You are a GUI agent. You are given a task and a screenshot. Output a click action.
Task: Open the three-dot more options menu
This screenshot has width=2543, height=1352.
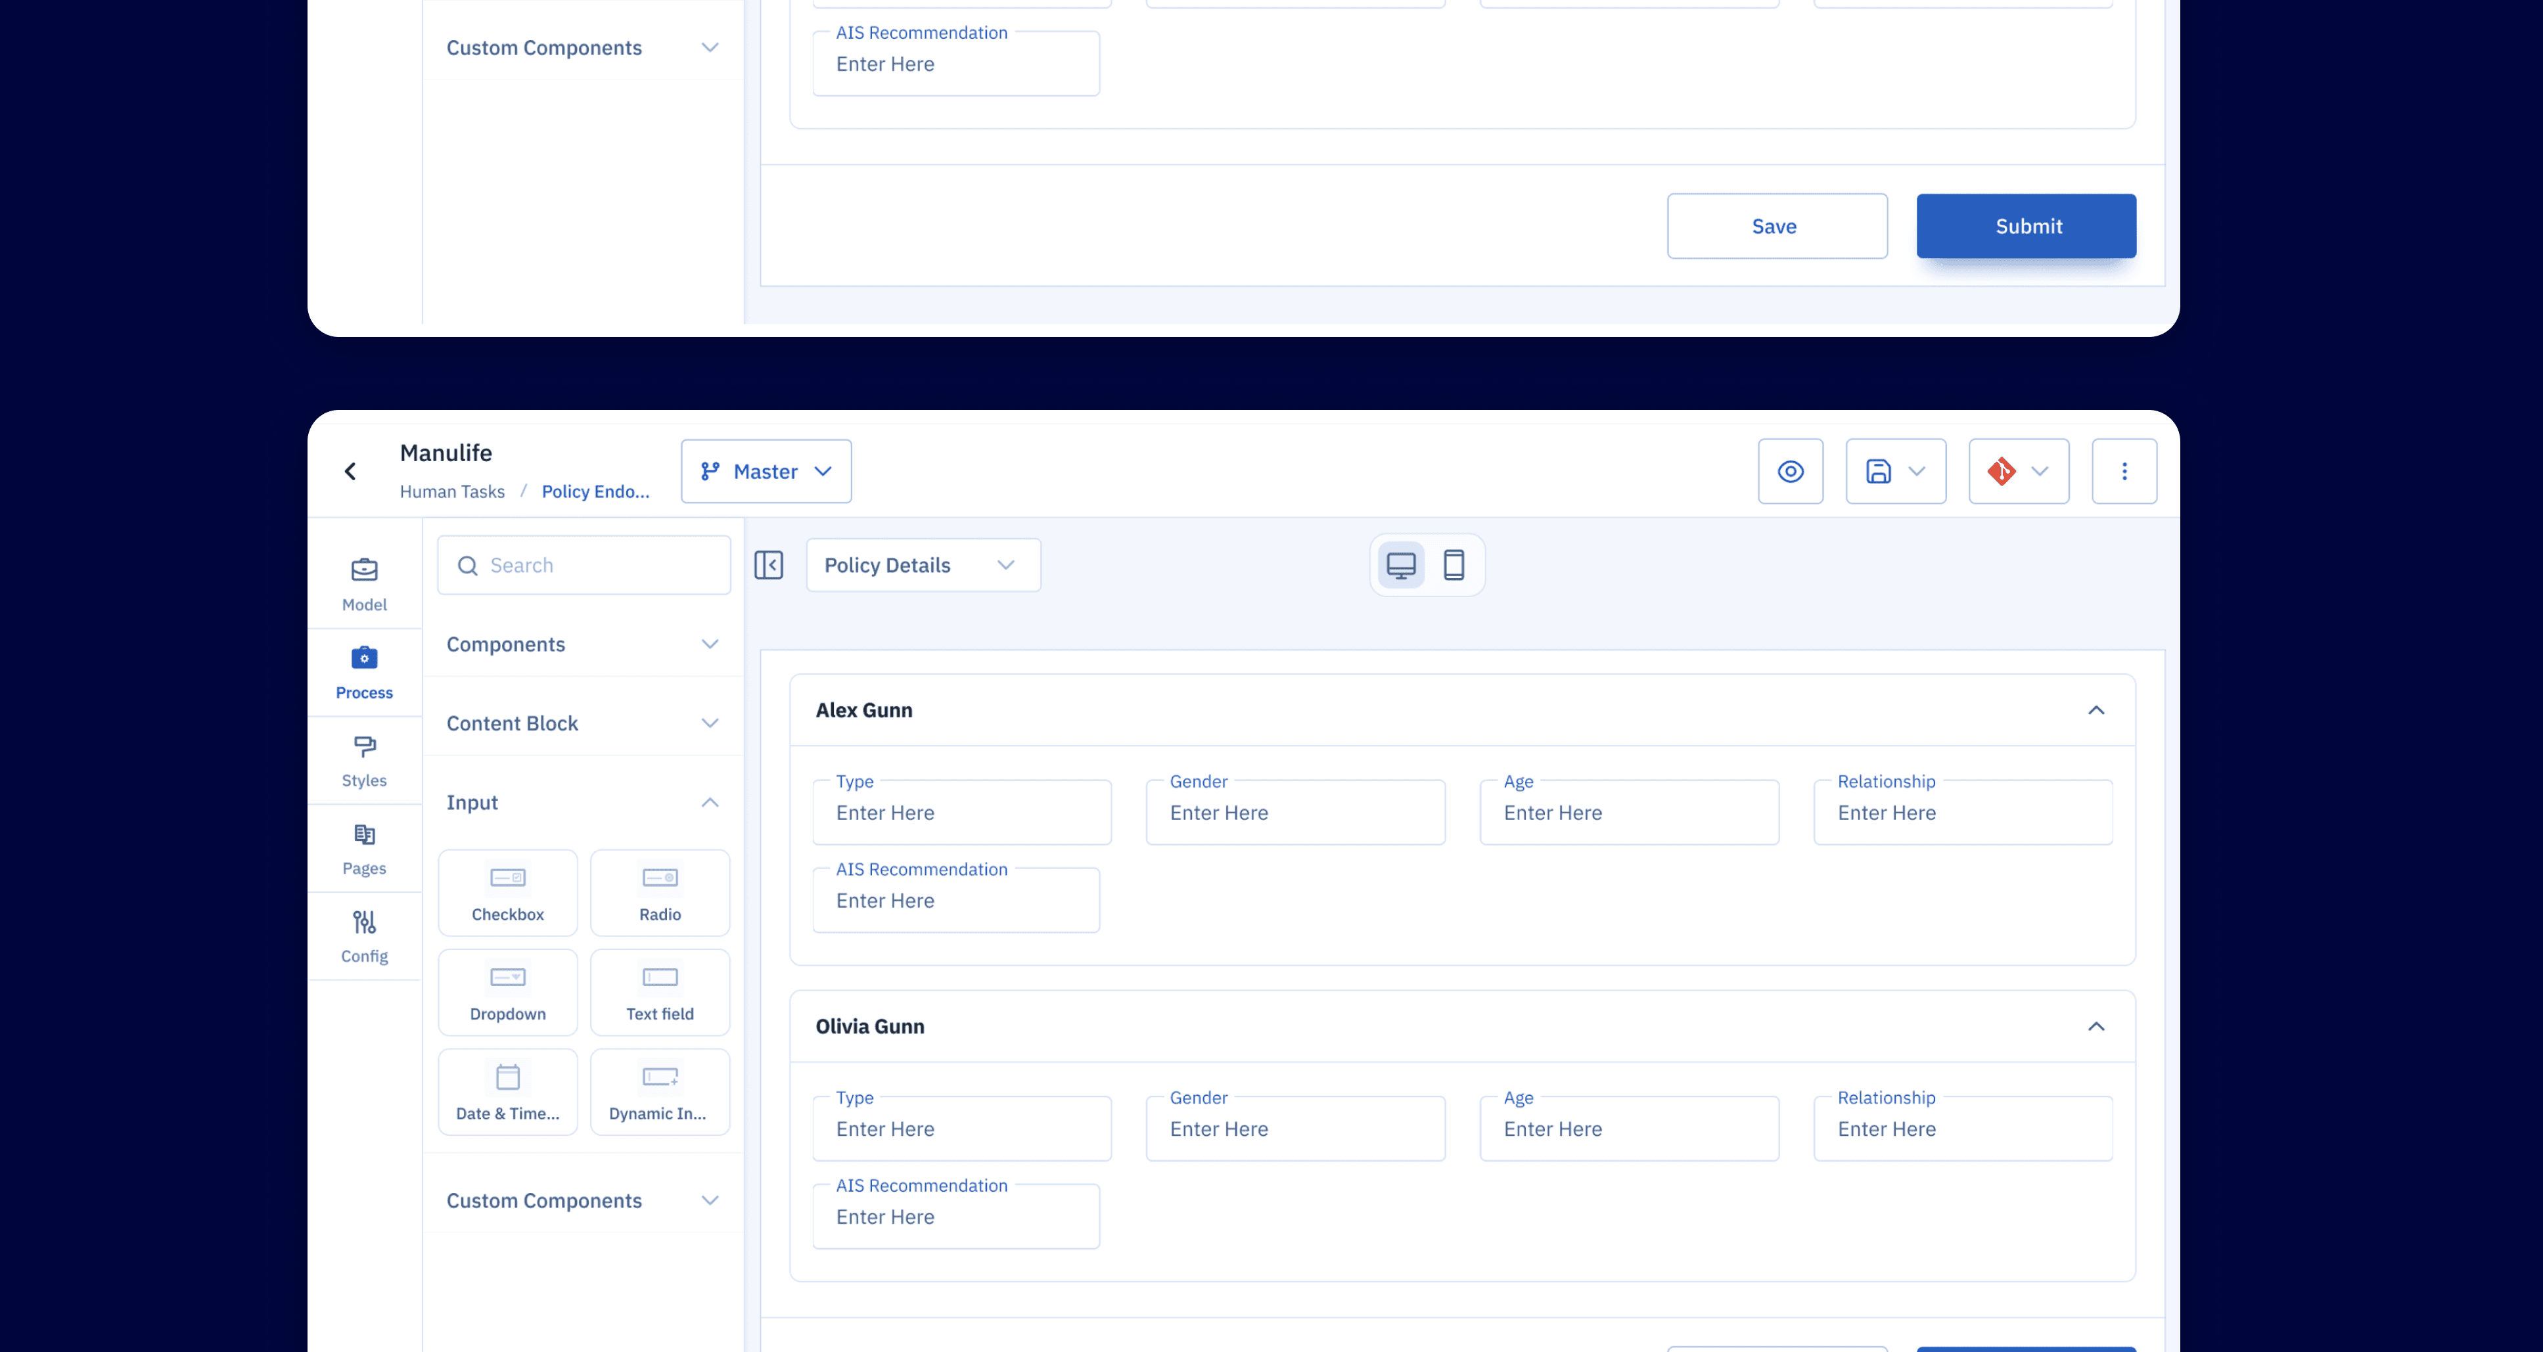pos(2124,472)
